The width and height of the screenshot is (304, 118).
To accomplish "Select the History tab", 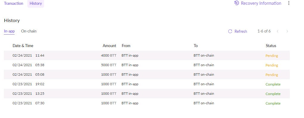I will pyautogui.click(x=36, y=4).
